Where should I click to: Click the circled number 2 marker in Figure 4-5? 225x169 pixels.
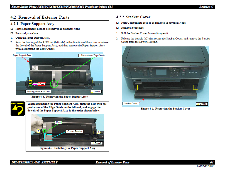coord(38,131)
